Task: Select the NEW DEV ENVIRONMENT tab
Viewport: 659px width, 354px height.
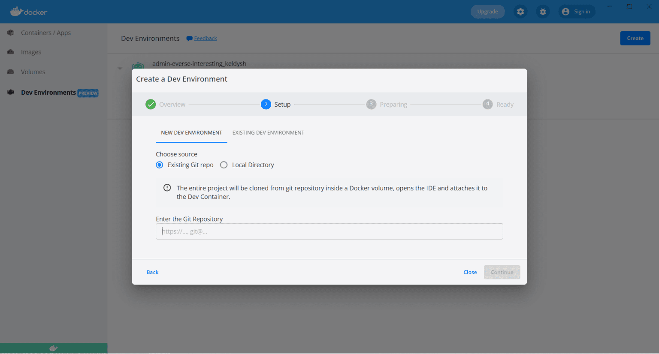Action: coord(191,132)
